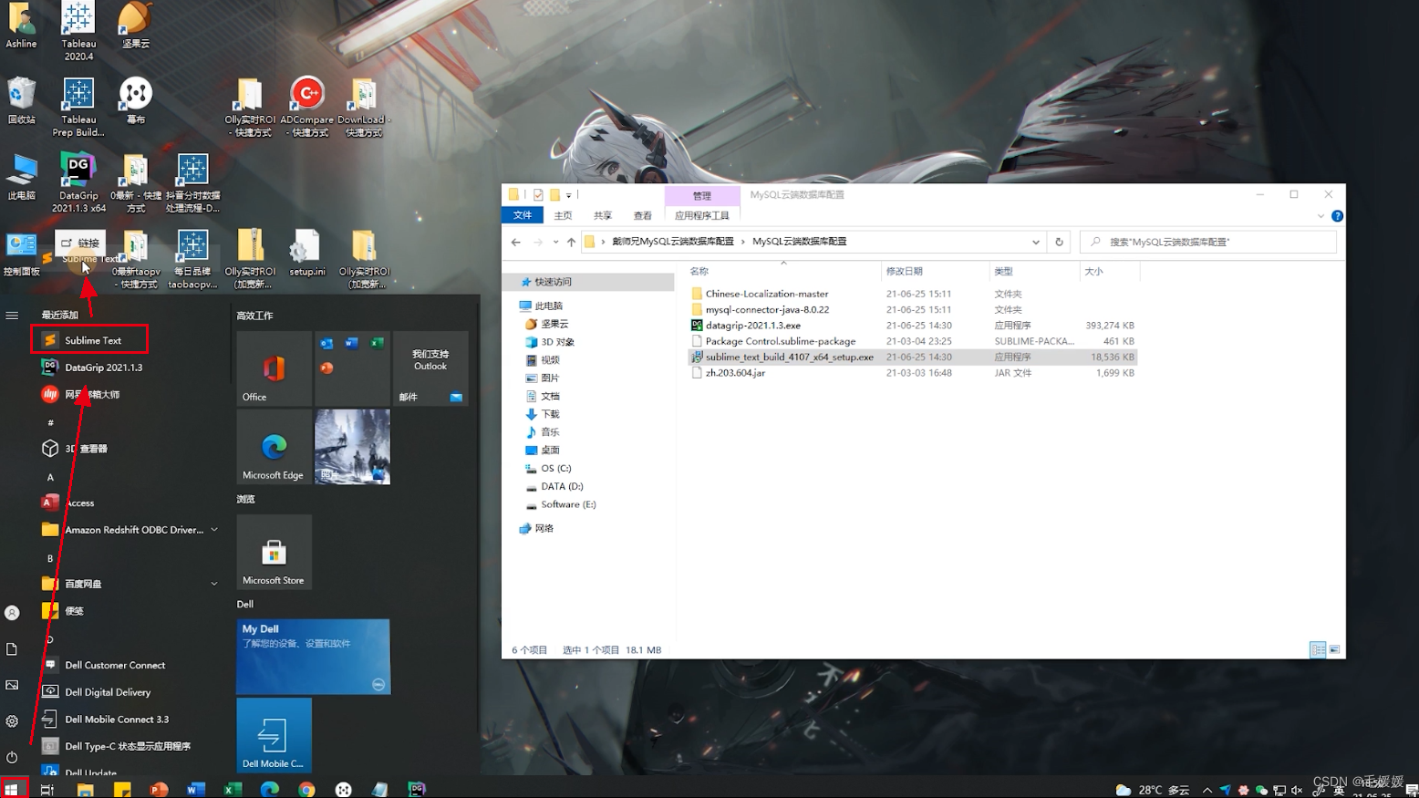This screenshot has width=1419, height=798.
Task: Open Excel from the taskbar
Action: coord(233,790)
